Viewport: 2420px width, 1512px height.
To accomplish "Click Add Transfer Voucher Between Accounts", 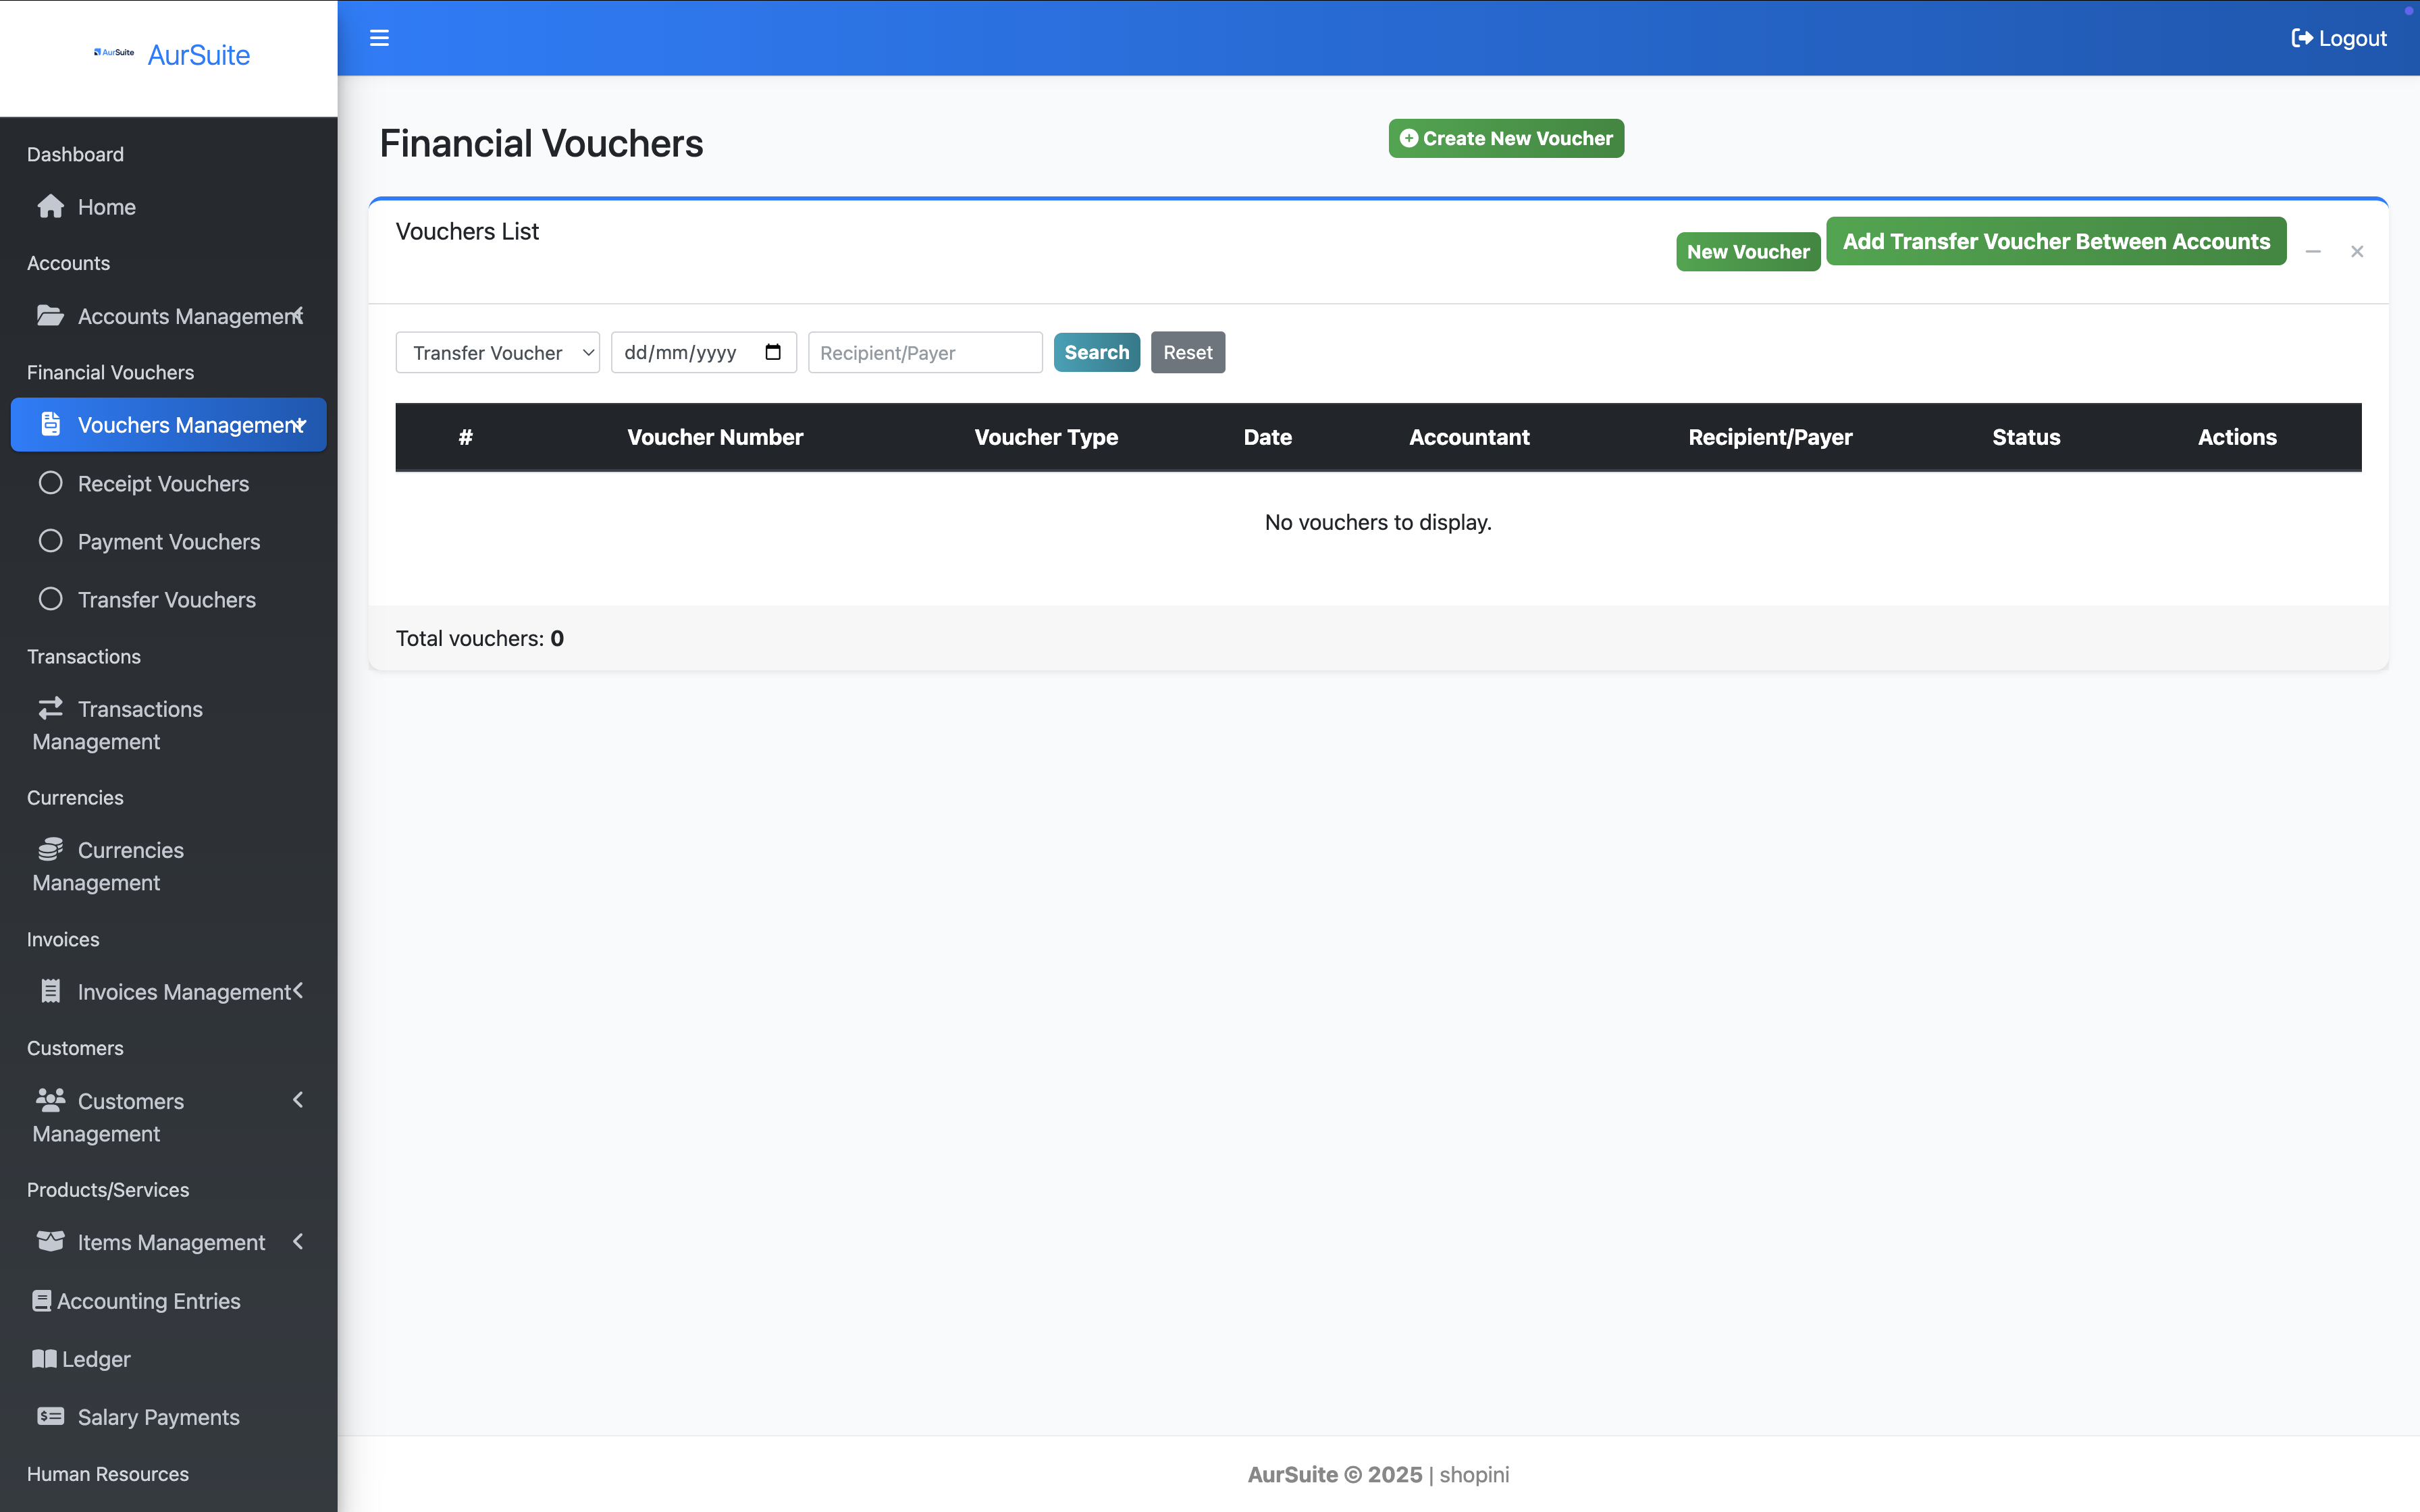I will click(x=2055, y=241).
